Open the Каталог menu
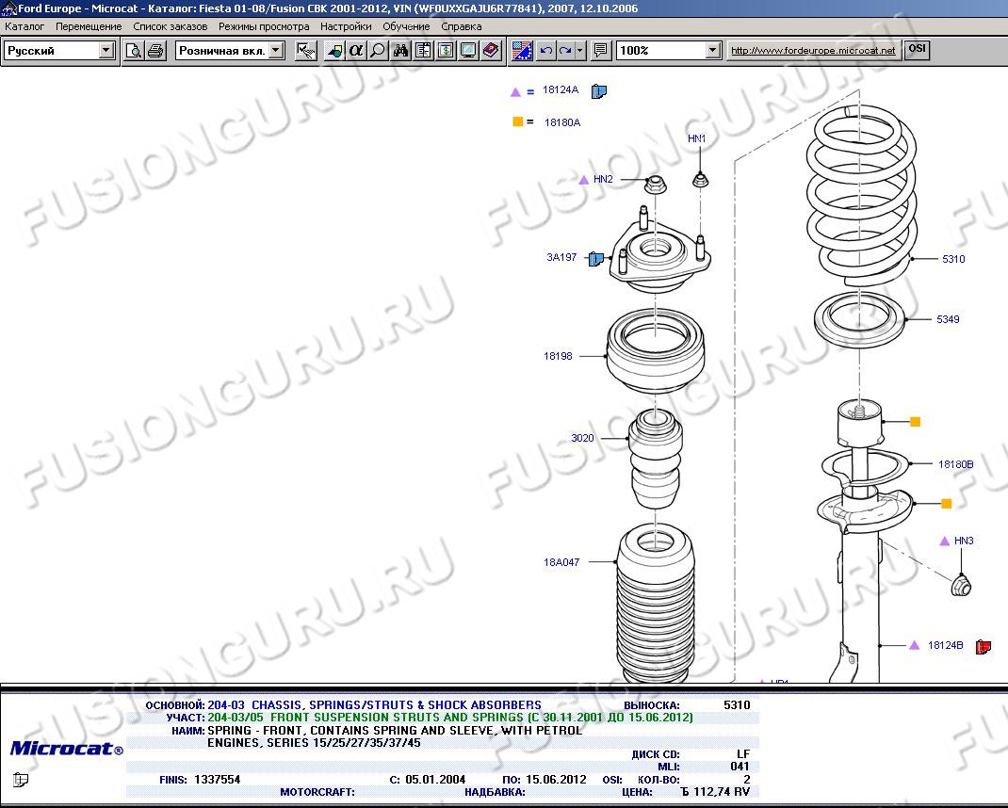 (x=24, y=26)
